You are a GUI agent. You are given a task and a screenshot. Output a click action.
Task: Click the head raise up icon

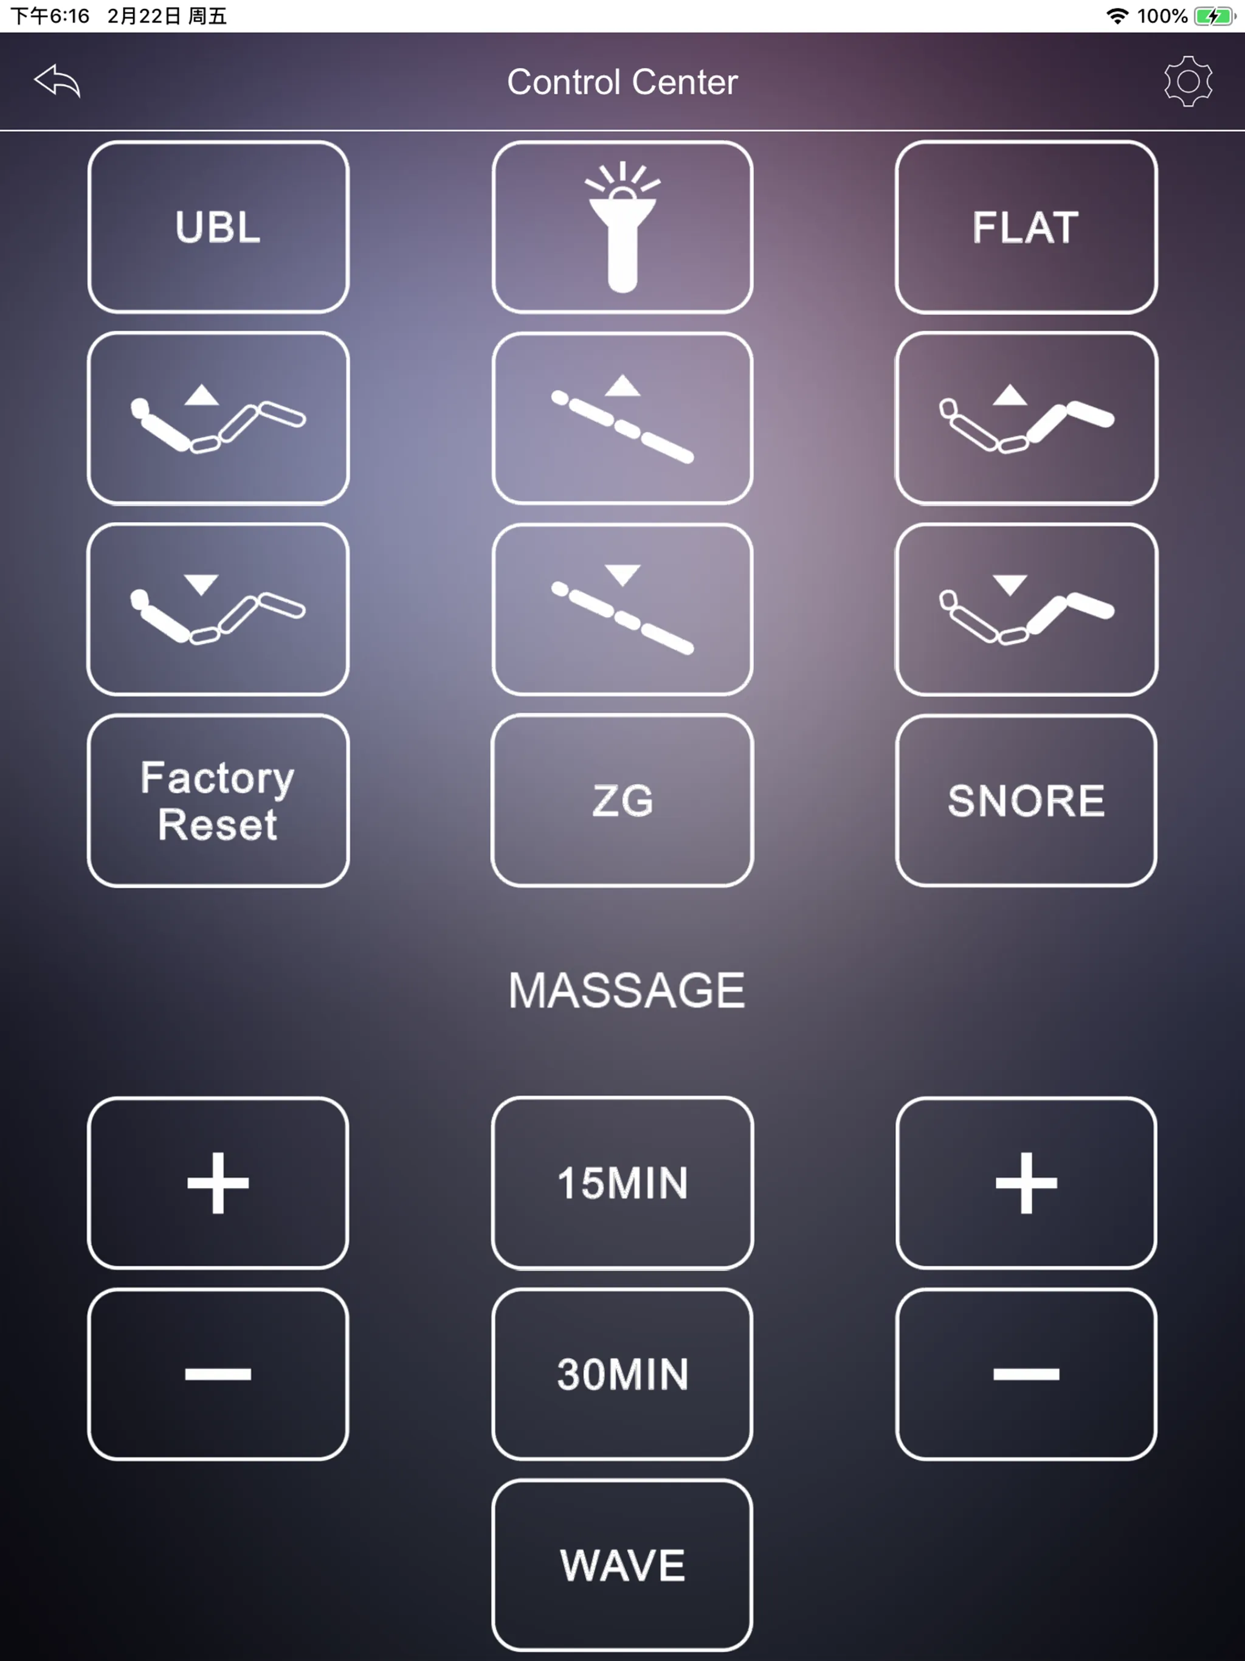pyautogui.click(x=217, y=415)
